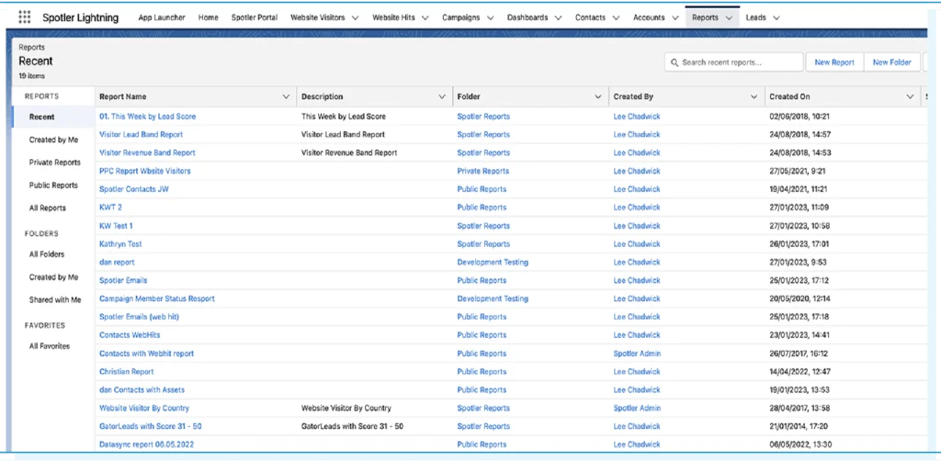The height and width of the screenshot is (472, 941).
Task: Select Recent in the Reports sidebar
Action: click(52, 117)
